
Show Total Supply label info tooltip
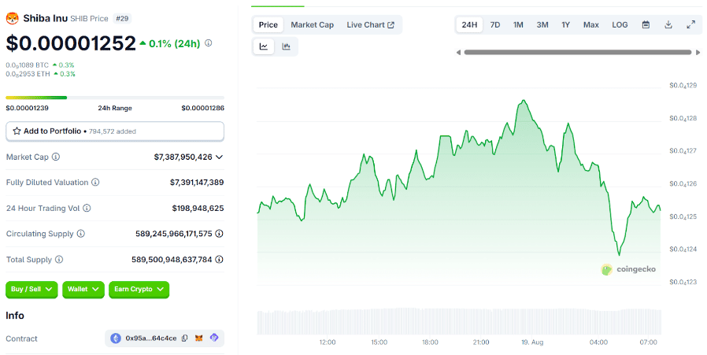(x=59, y=260)
